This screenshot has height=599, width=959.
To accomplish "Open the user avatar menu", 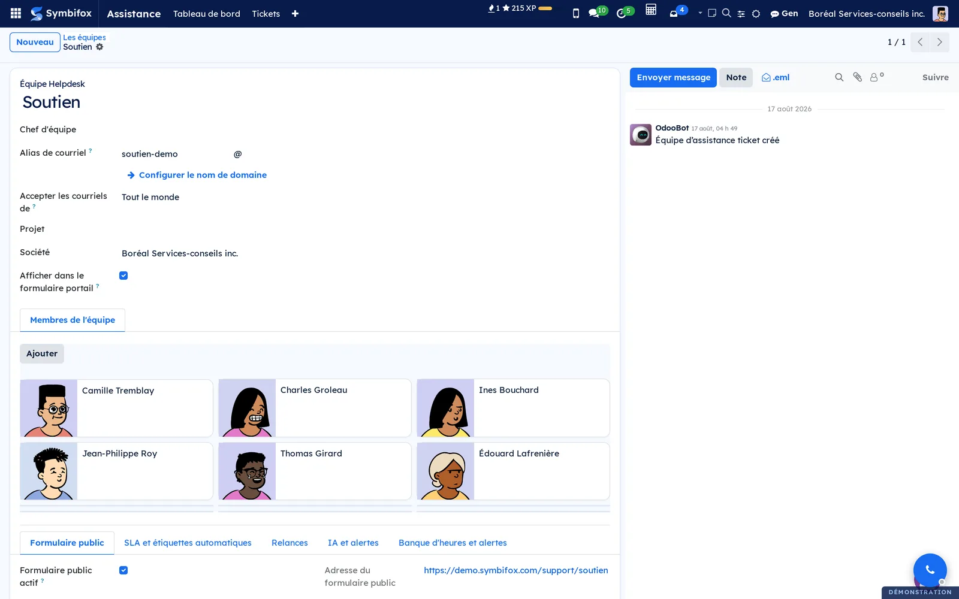I will [x=940, y=14].
